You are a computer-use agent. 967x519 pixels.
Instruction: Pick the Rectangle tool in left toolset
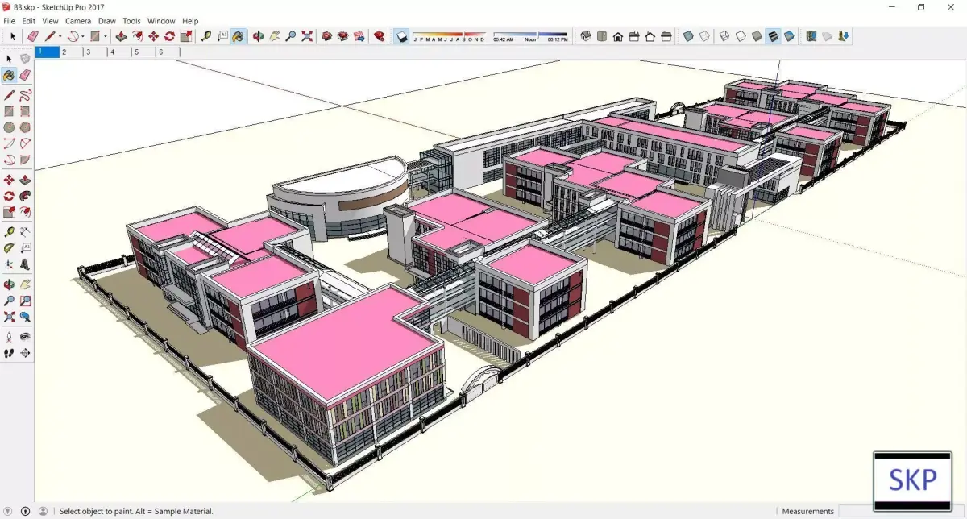9,111
